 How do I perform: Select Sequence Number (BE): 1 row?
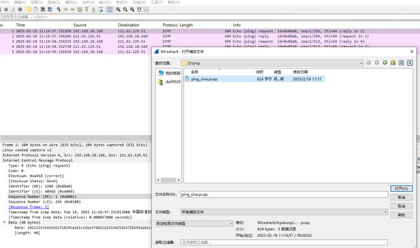point(76,196)
